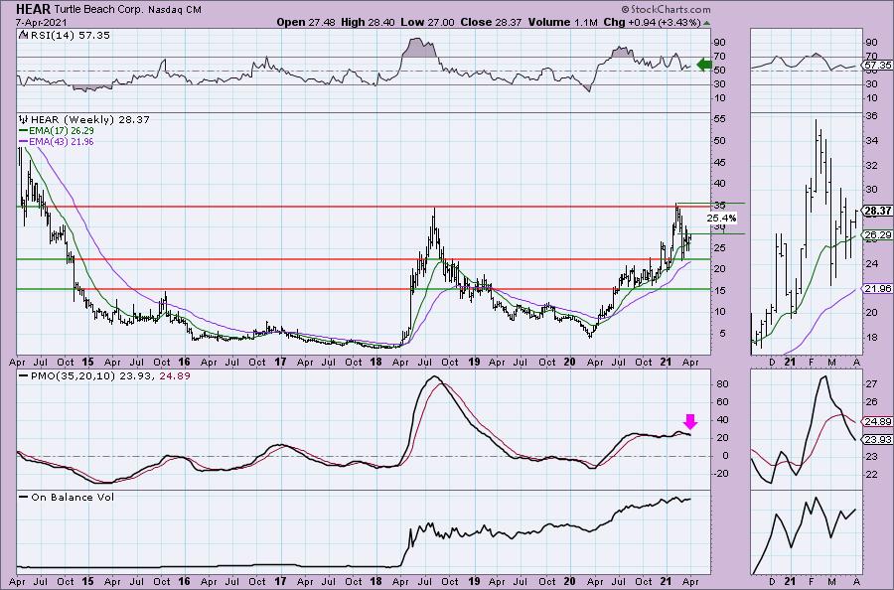Click the Chg +0.94 (+3.43%) value
The height and width of the screenshot is (590, 894).
point(652,22)
